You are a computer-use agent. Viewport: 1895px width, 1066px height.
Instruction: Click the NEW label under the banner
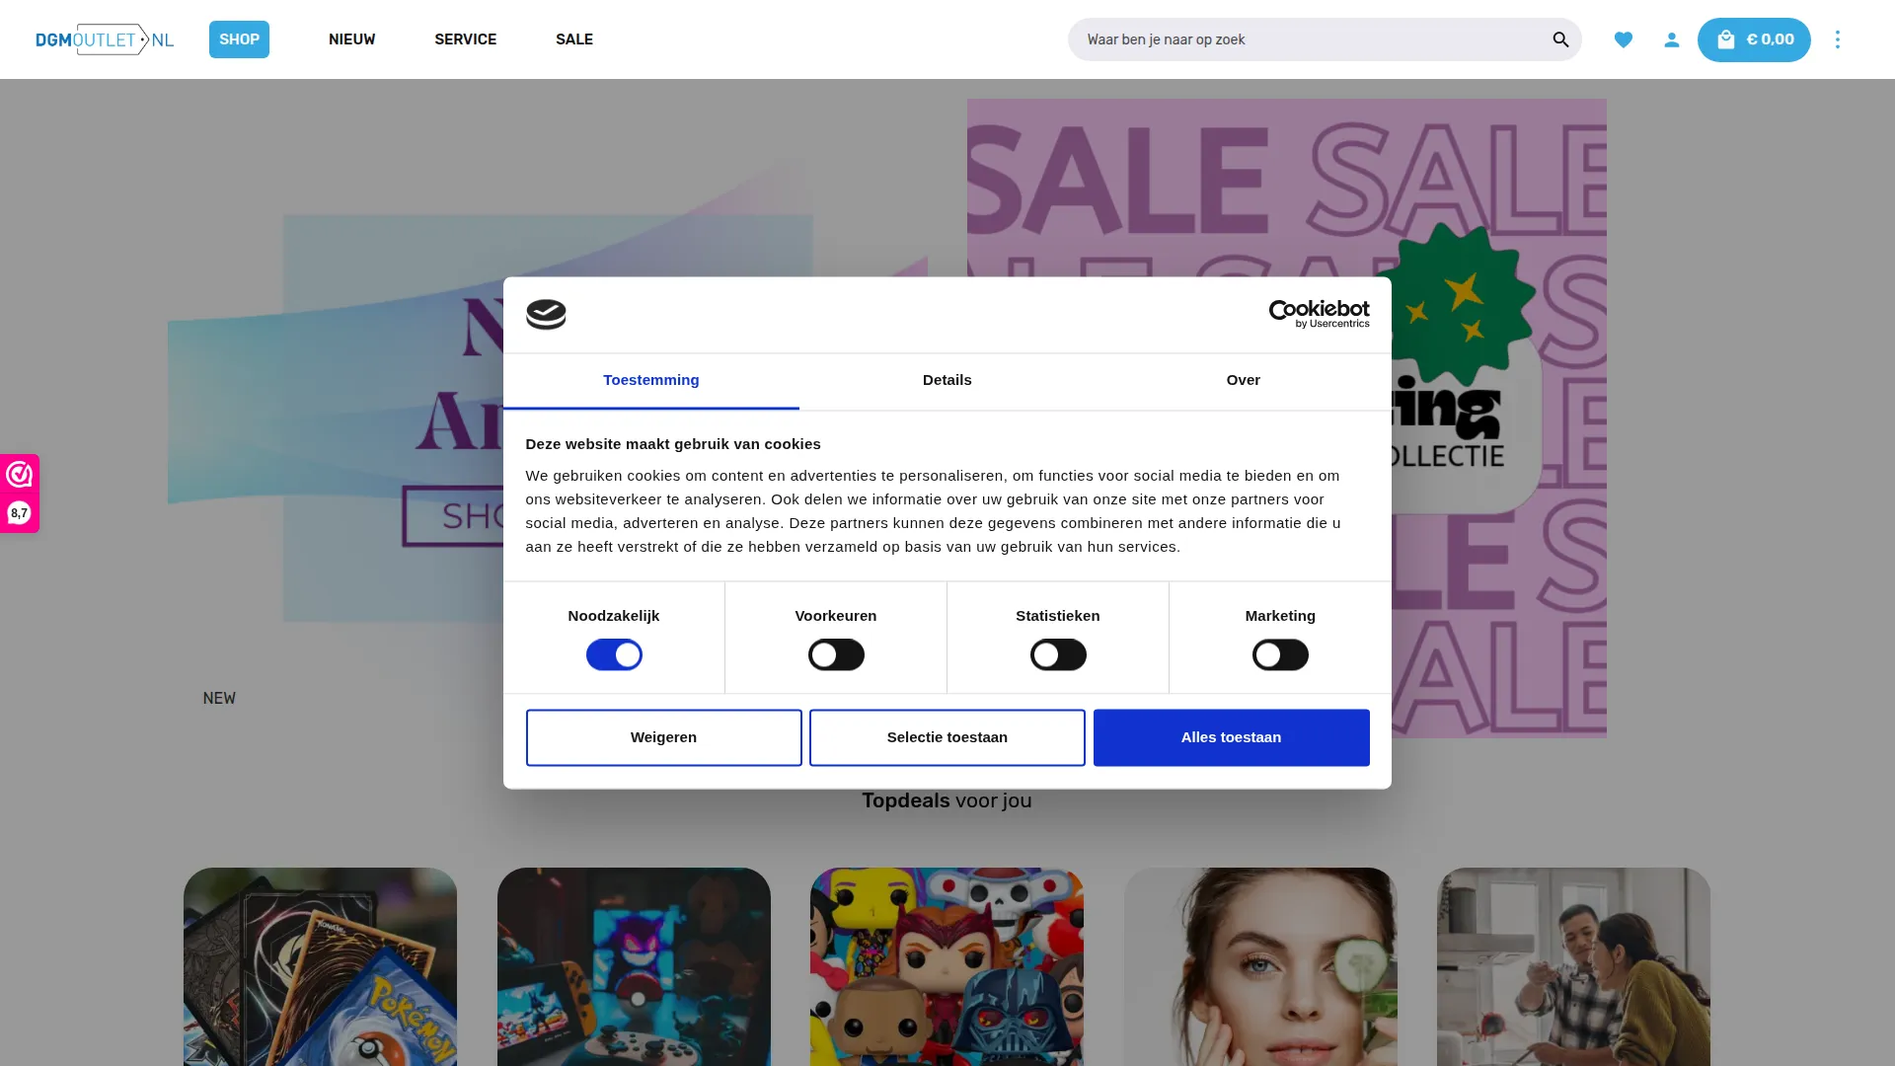click(219, 698)
